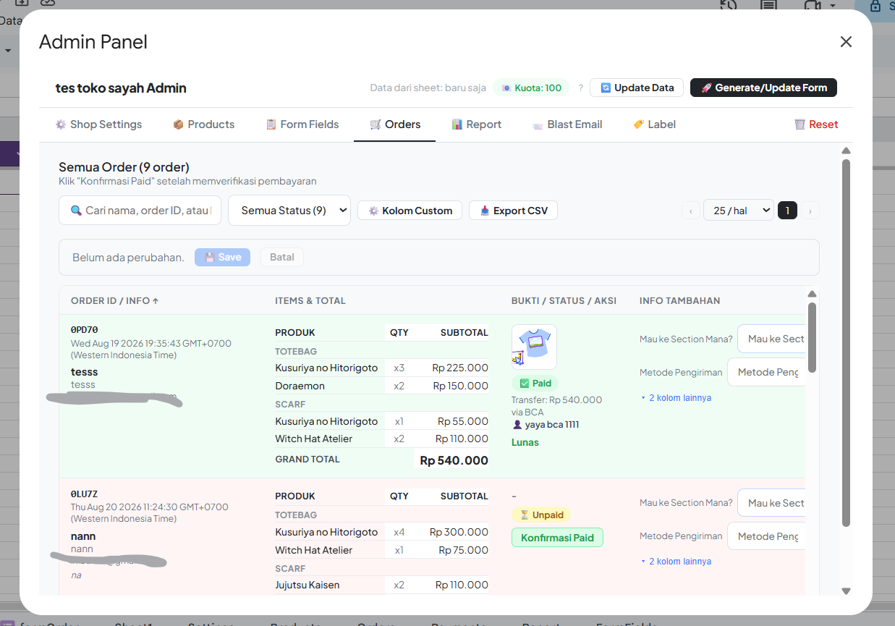The width and height of the screenshot is (895, 626).
Task: Click the outer panel vertical scrollbar thumb
Action: pyautogui.click(x=846, y=343)
